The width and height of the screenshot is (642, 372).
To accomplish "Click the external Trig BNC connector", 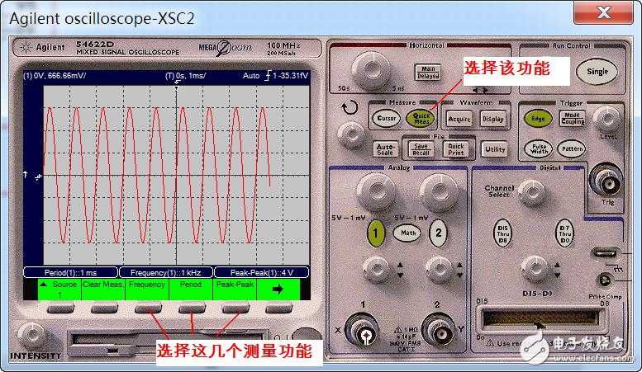I will (606, 181).
